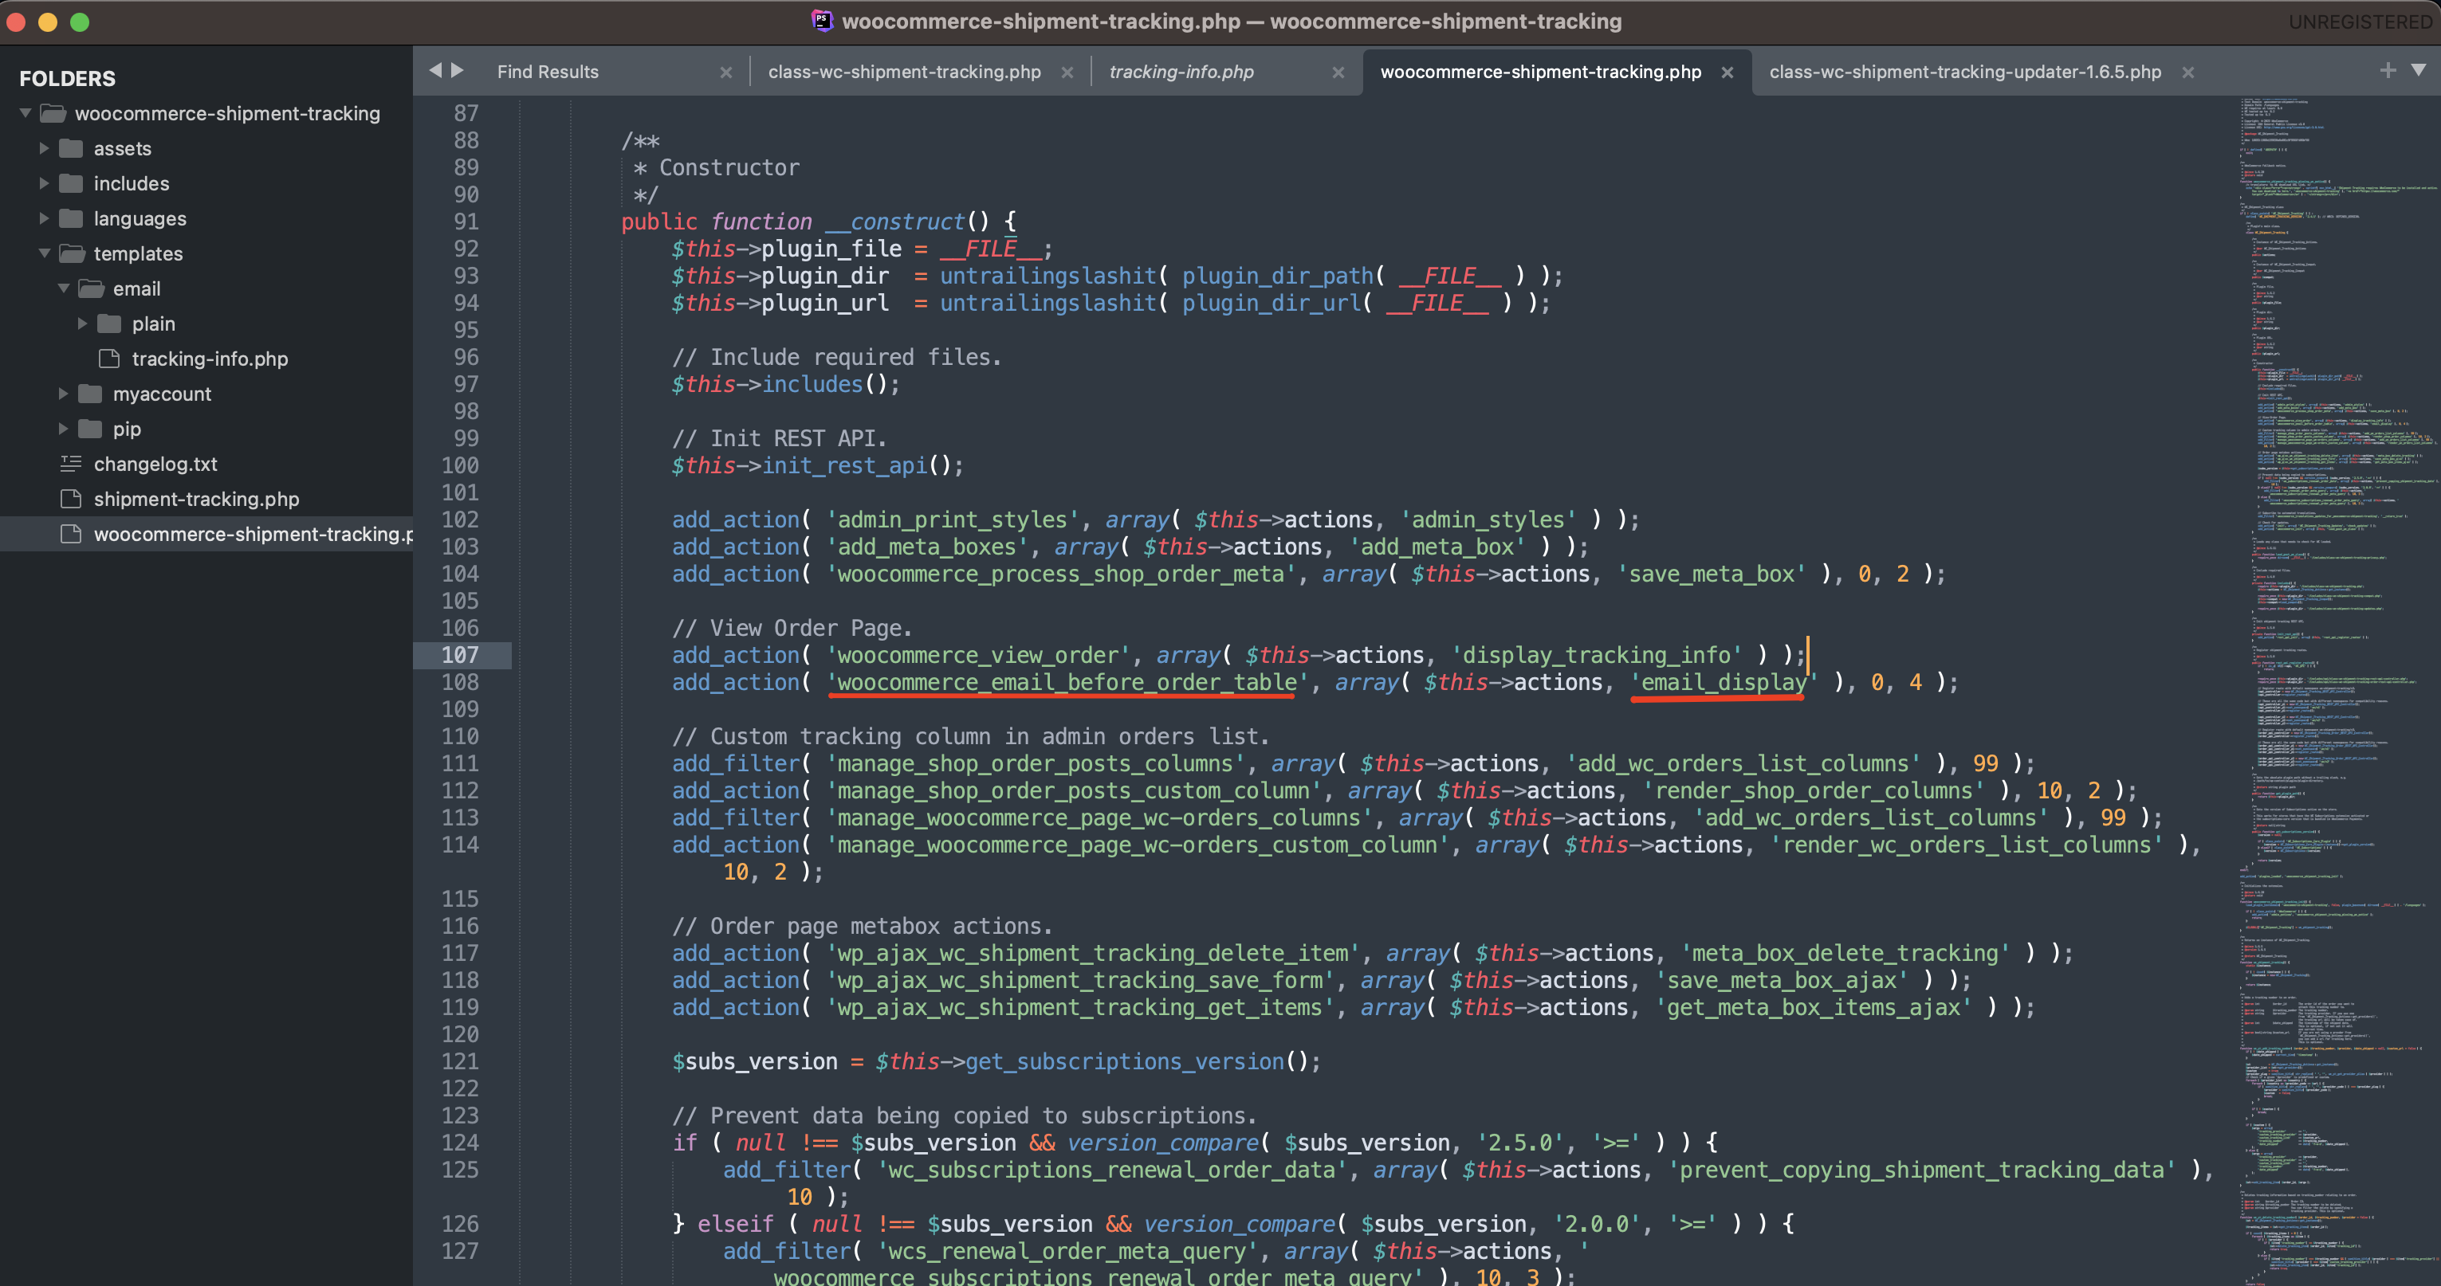2441x1286 pixels.
Task: Switch to class-wc-shipment-tracking-updater-1.6.5.php tab
Action: [1965, 72]
